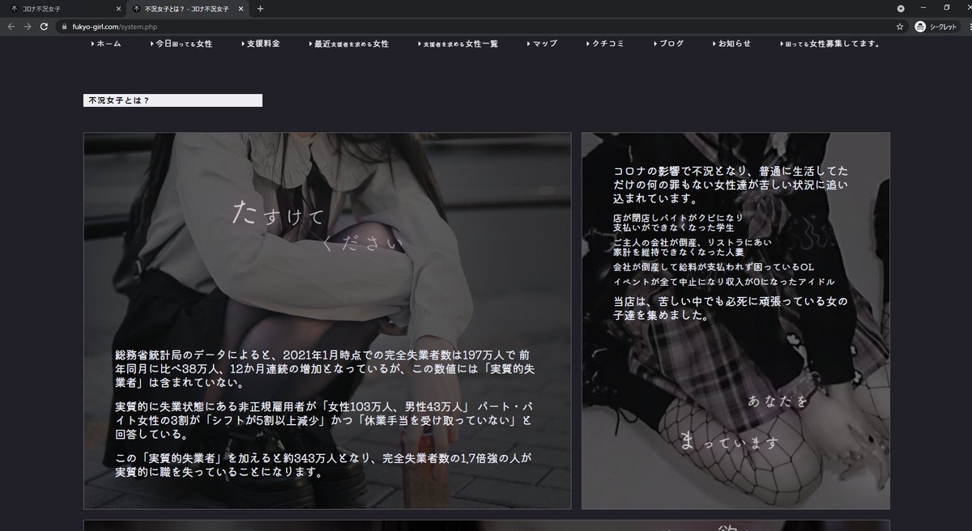Open a new tab with plus button
Viewport: 972px width, 531px height.
[x=260, y=9]
